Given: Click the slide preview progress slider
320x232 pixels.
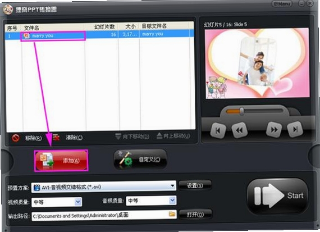Looking at the screenshot, I should tap(254, 111).
